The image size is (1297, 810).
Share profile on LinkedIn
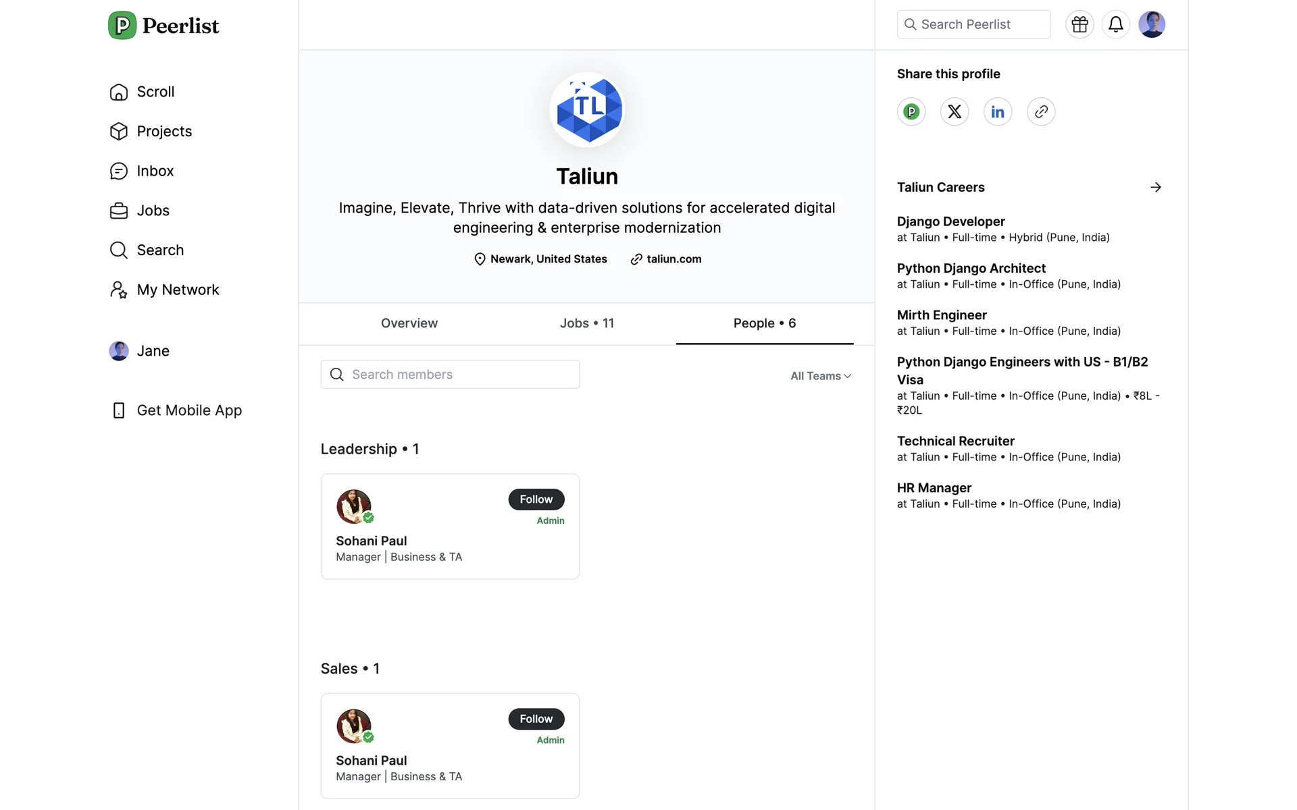point(998,111)
